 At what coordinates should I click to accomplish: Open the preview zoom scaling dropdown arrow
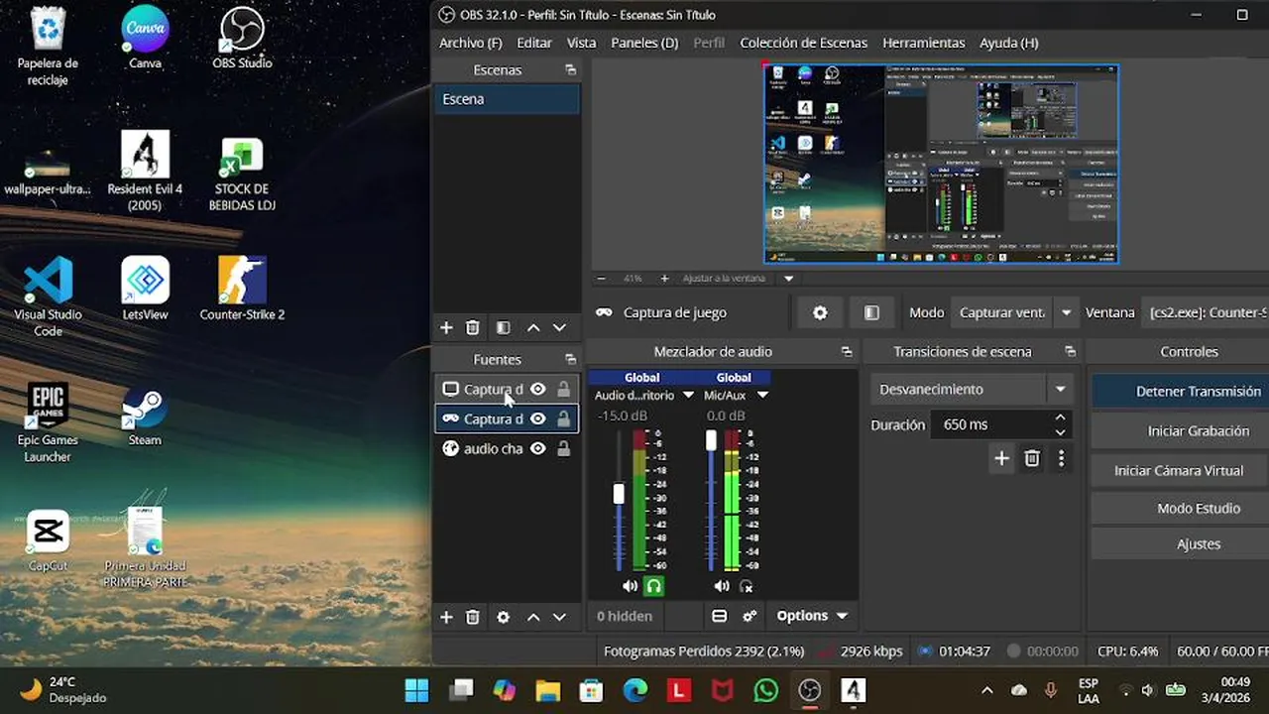(789, 279)
